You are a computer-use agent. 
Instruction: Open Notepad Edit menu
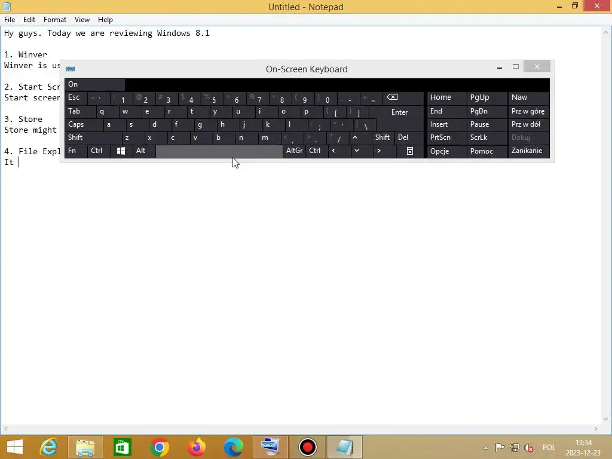[x=29, y=20]
